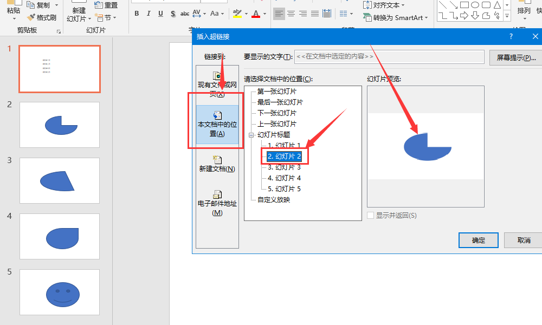Viewport: 542px width, 325px height.
Task: Select slide 4 thumbnail in panel
Action: (60, 236)
